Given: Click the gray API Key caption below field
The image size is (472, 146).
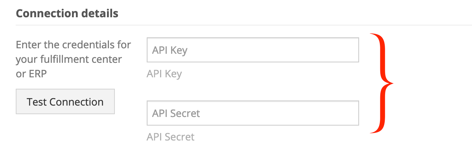Looking at the screenshot, I should click(164, 74).
